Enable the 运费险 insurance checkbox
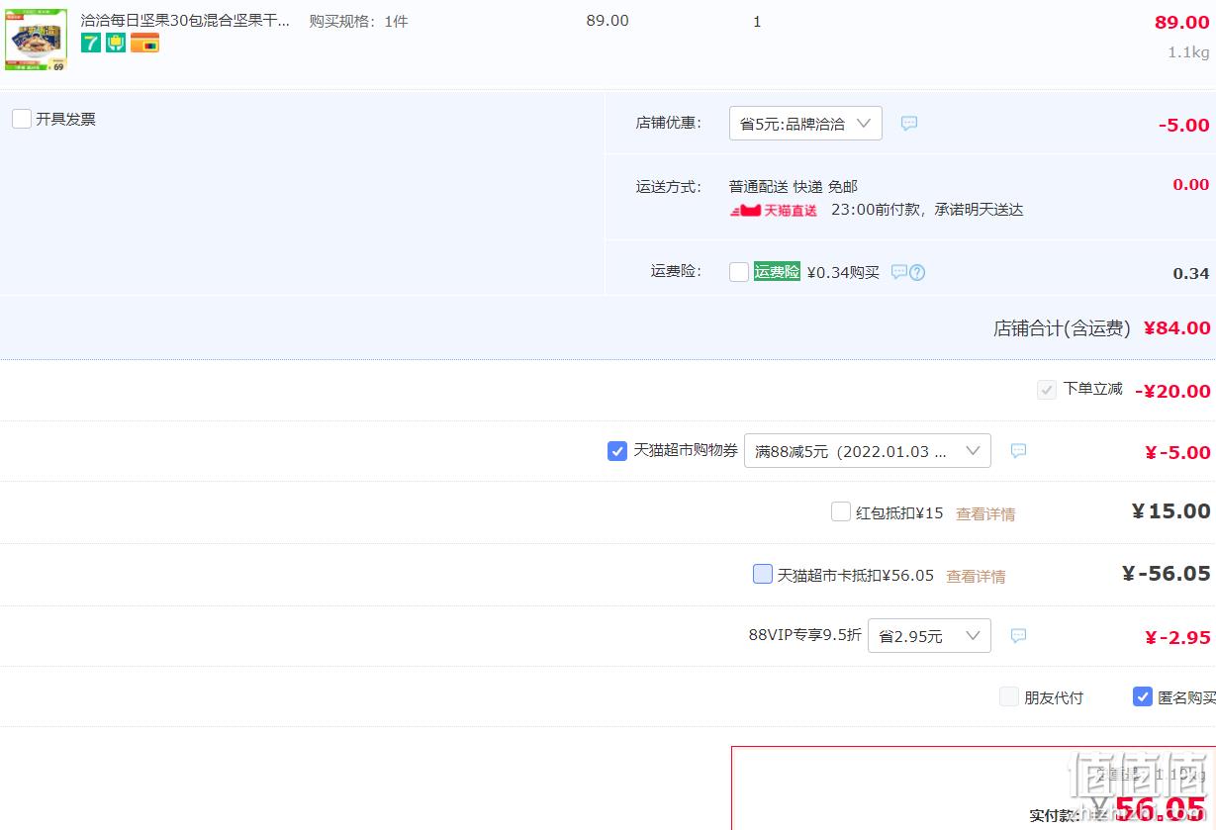This screenshot has width=1216, height=830. [x=739, y=272]
